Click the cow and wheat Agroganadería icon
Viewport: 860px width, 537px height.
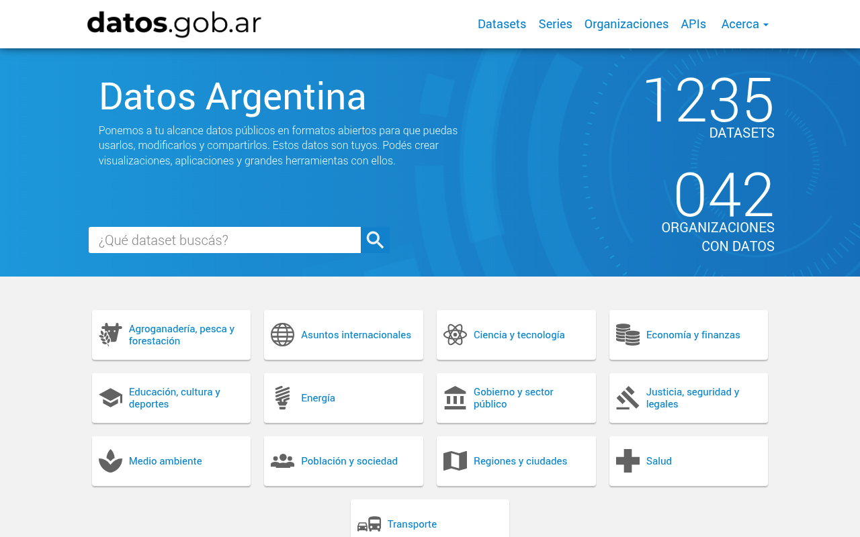click(110, 334)
